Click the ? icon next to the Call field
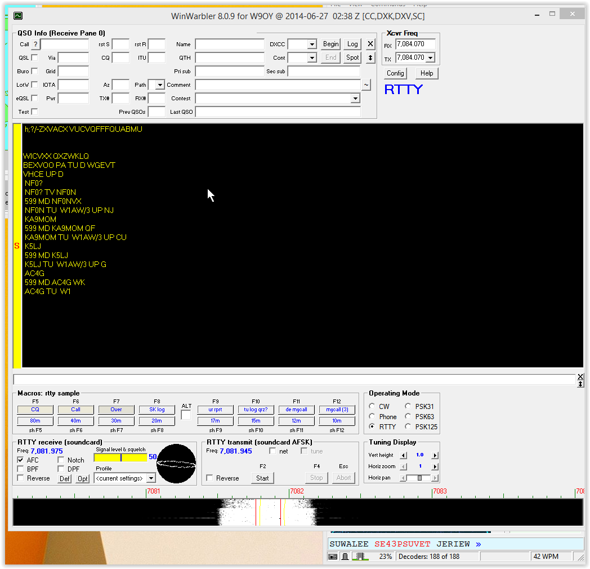This screenshot has height=569, width=590. (36, 43)
